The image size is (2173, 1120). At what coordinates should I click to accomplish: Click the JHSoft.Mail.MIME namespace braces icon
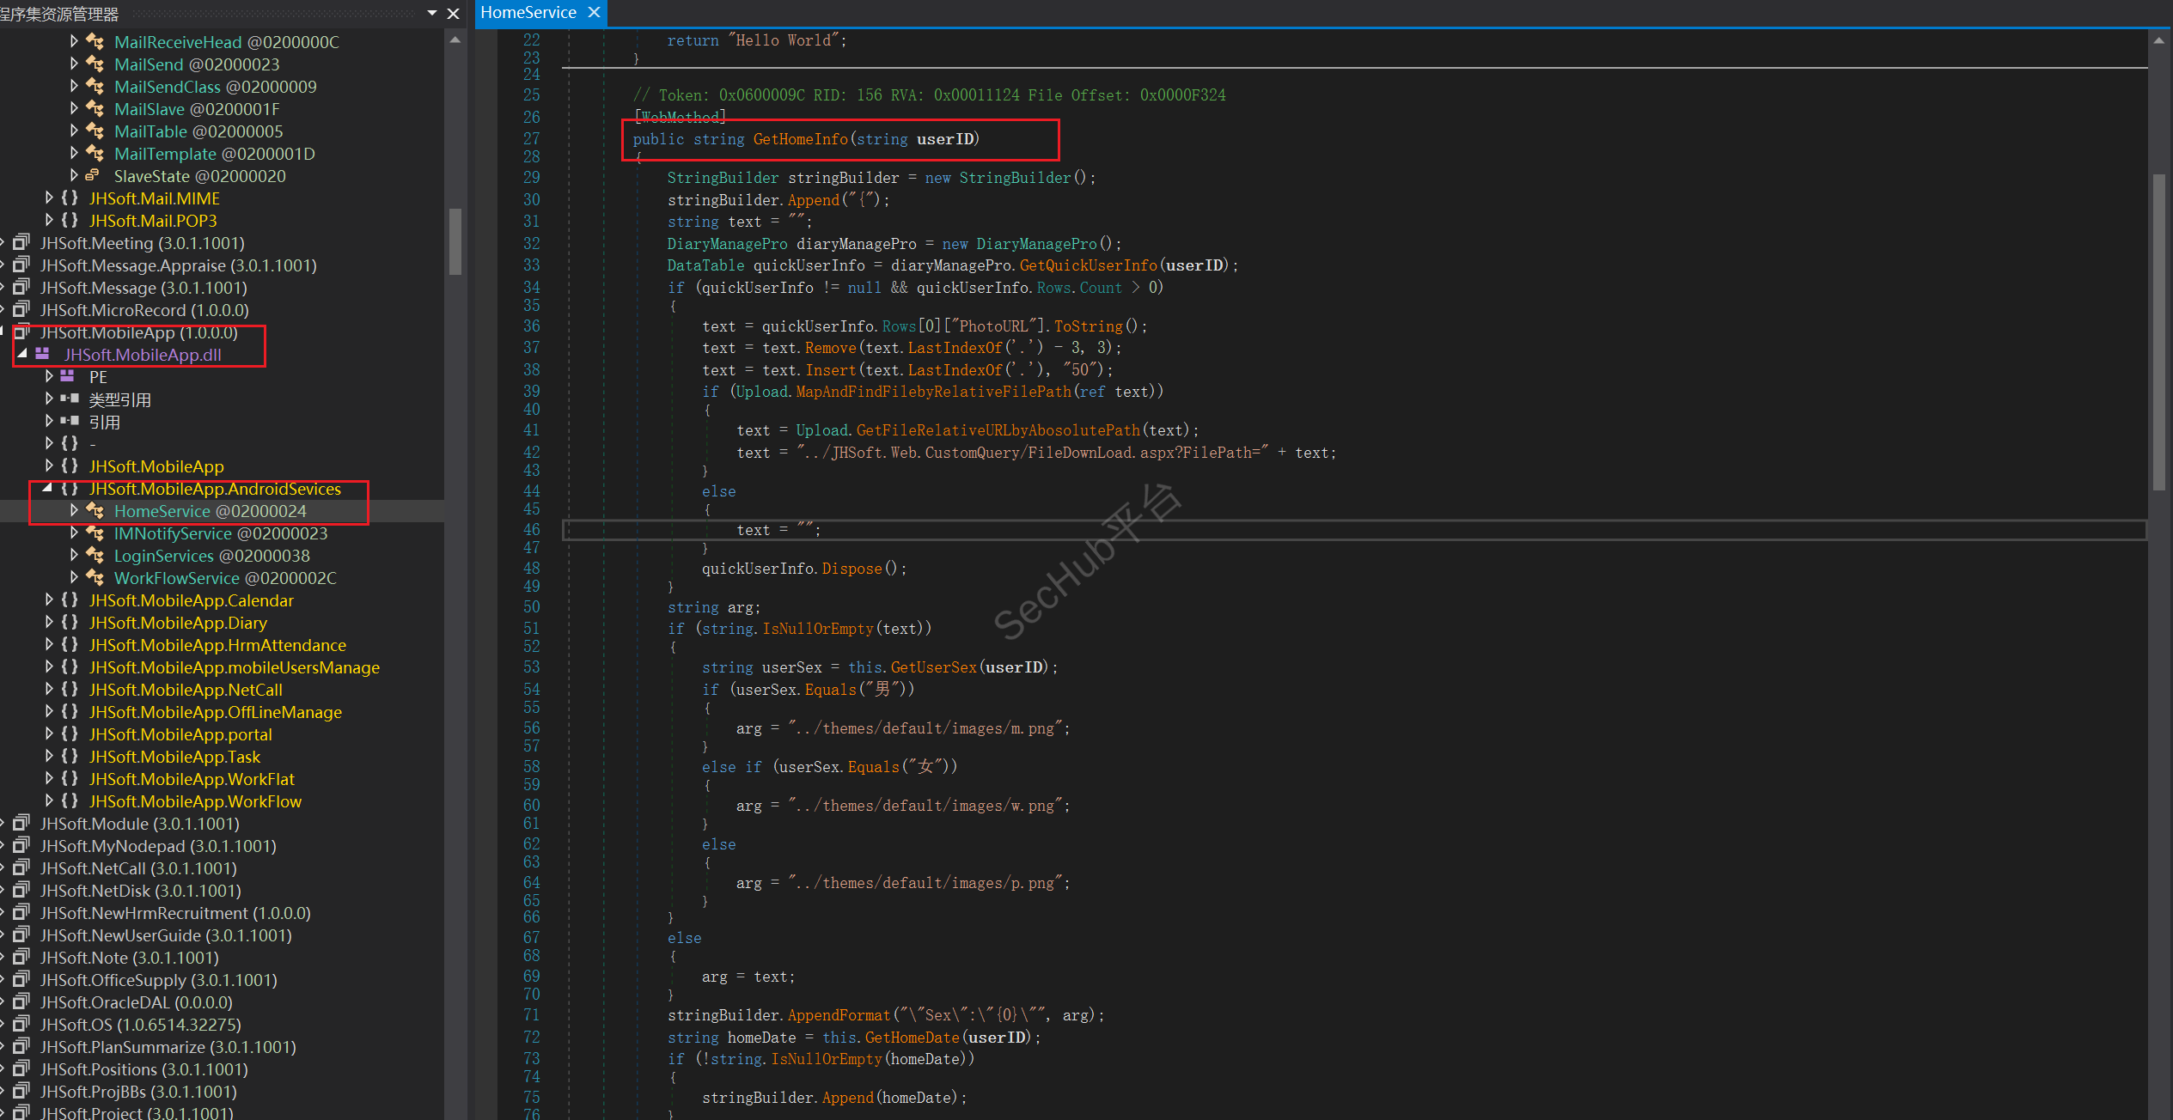70,198
